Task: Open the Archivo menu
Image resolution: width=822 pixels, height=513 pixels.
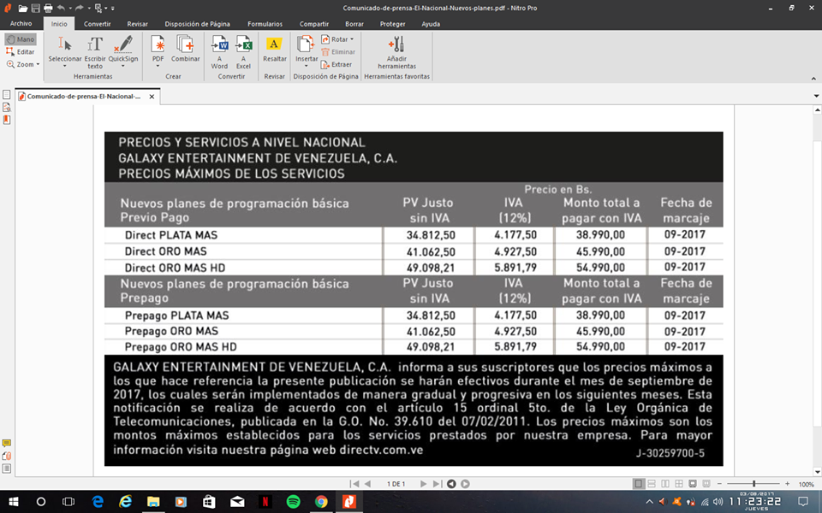Action: 21,24
